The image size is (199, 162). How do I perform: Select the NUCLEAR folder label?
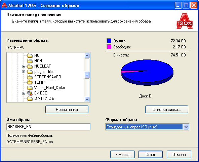click(x=43, y=66)
